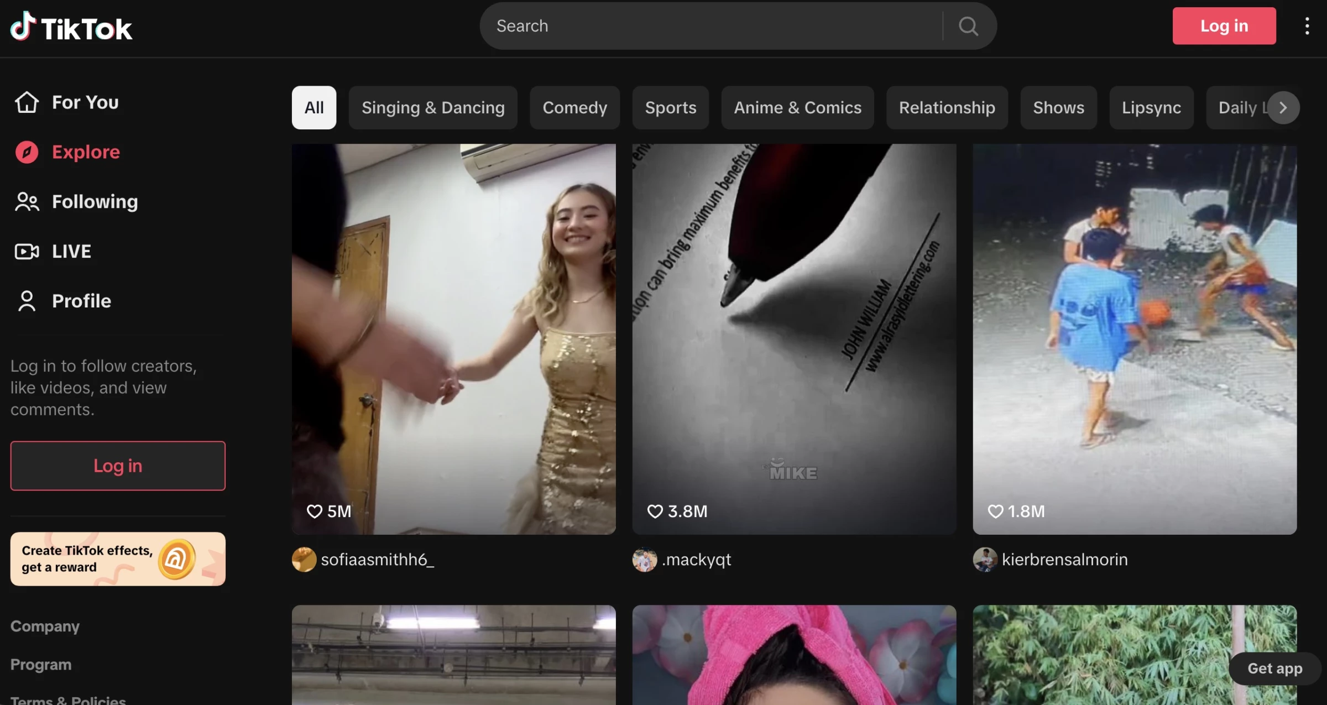Screen dimensions: 1327x705
Task: Click the Explore compass icon
Action: coord(27,152)
